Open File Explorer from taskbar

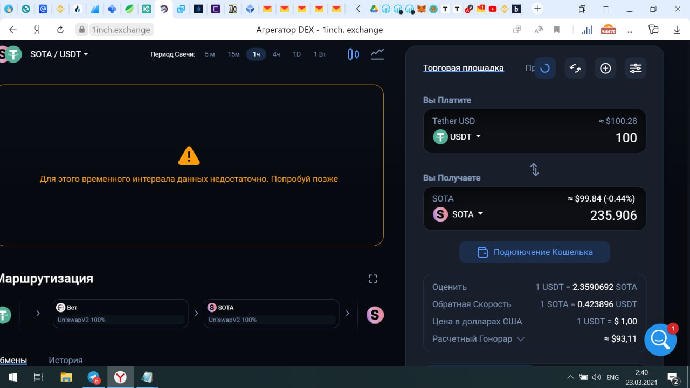click(66, 377)
